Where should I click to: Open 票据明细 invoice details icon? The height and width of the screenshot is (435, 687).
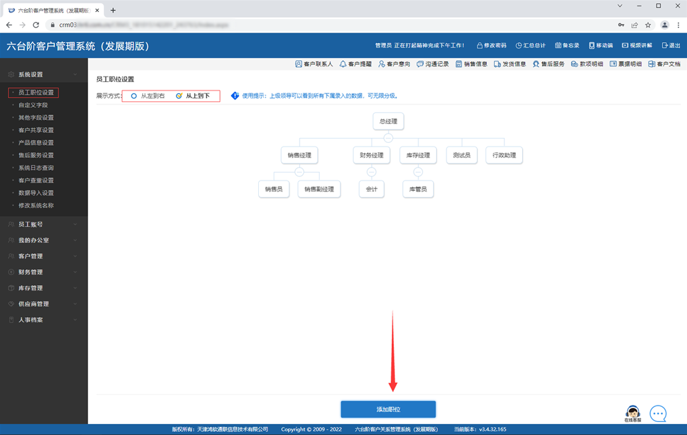[x=613, y=64]
